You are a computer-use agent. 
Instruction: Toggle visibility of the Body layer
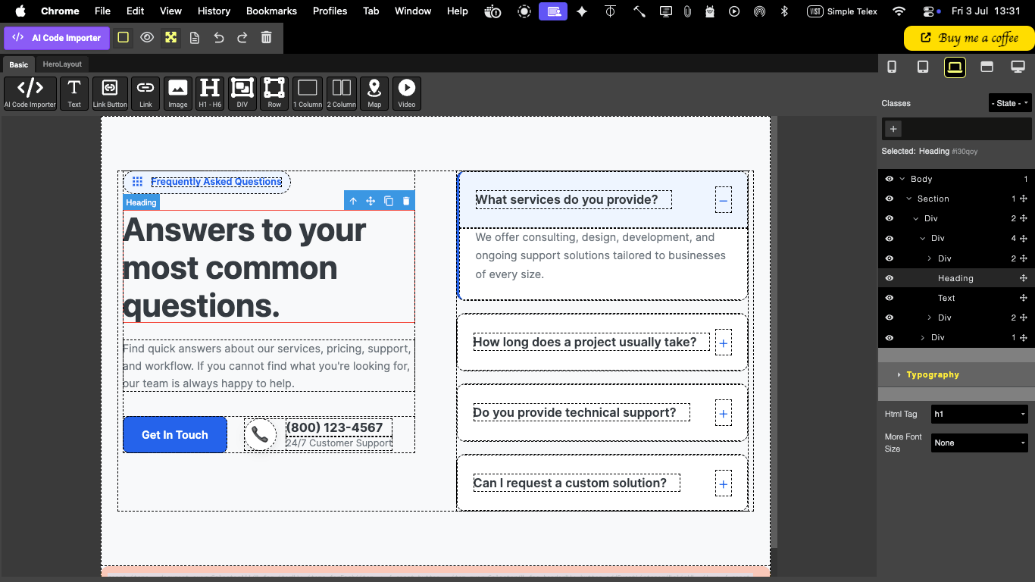(890, 179)
